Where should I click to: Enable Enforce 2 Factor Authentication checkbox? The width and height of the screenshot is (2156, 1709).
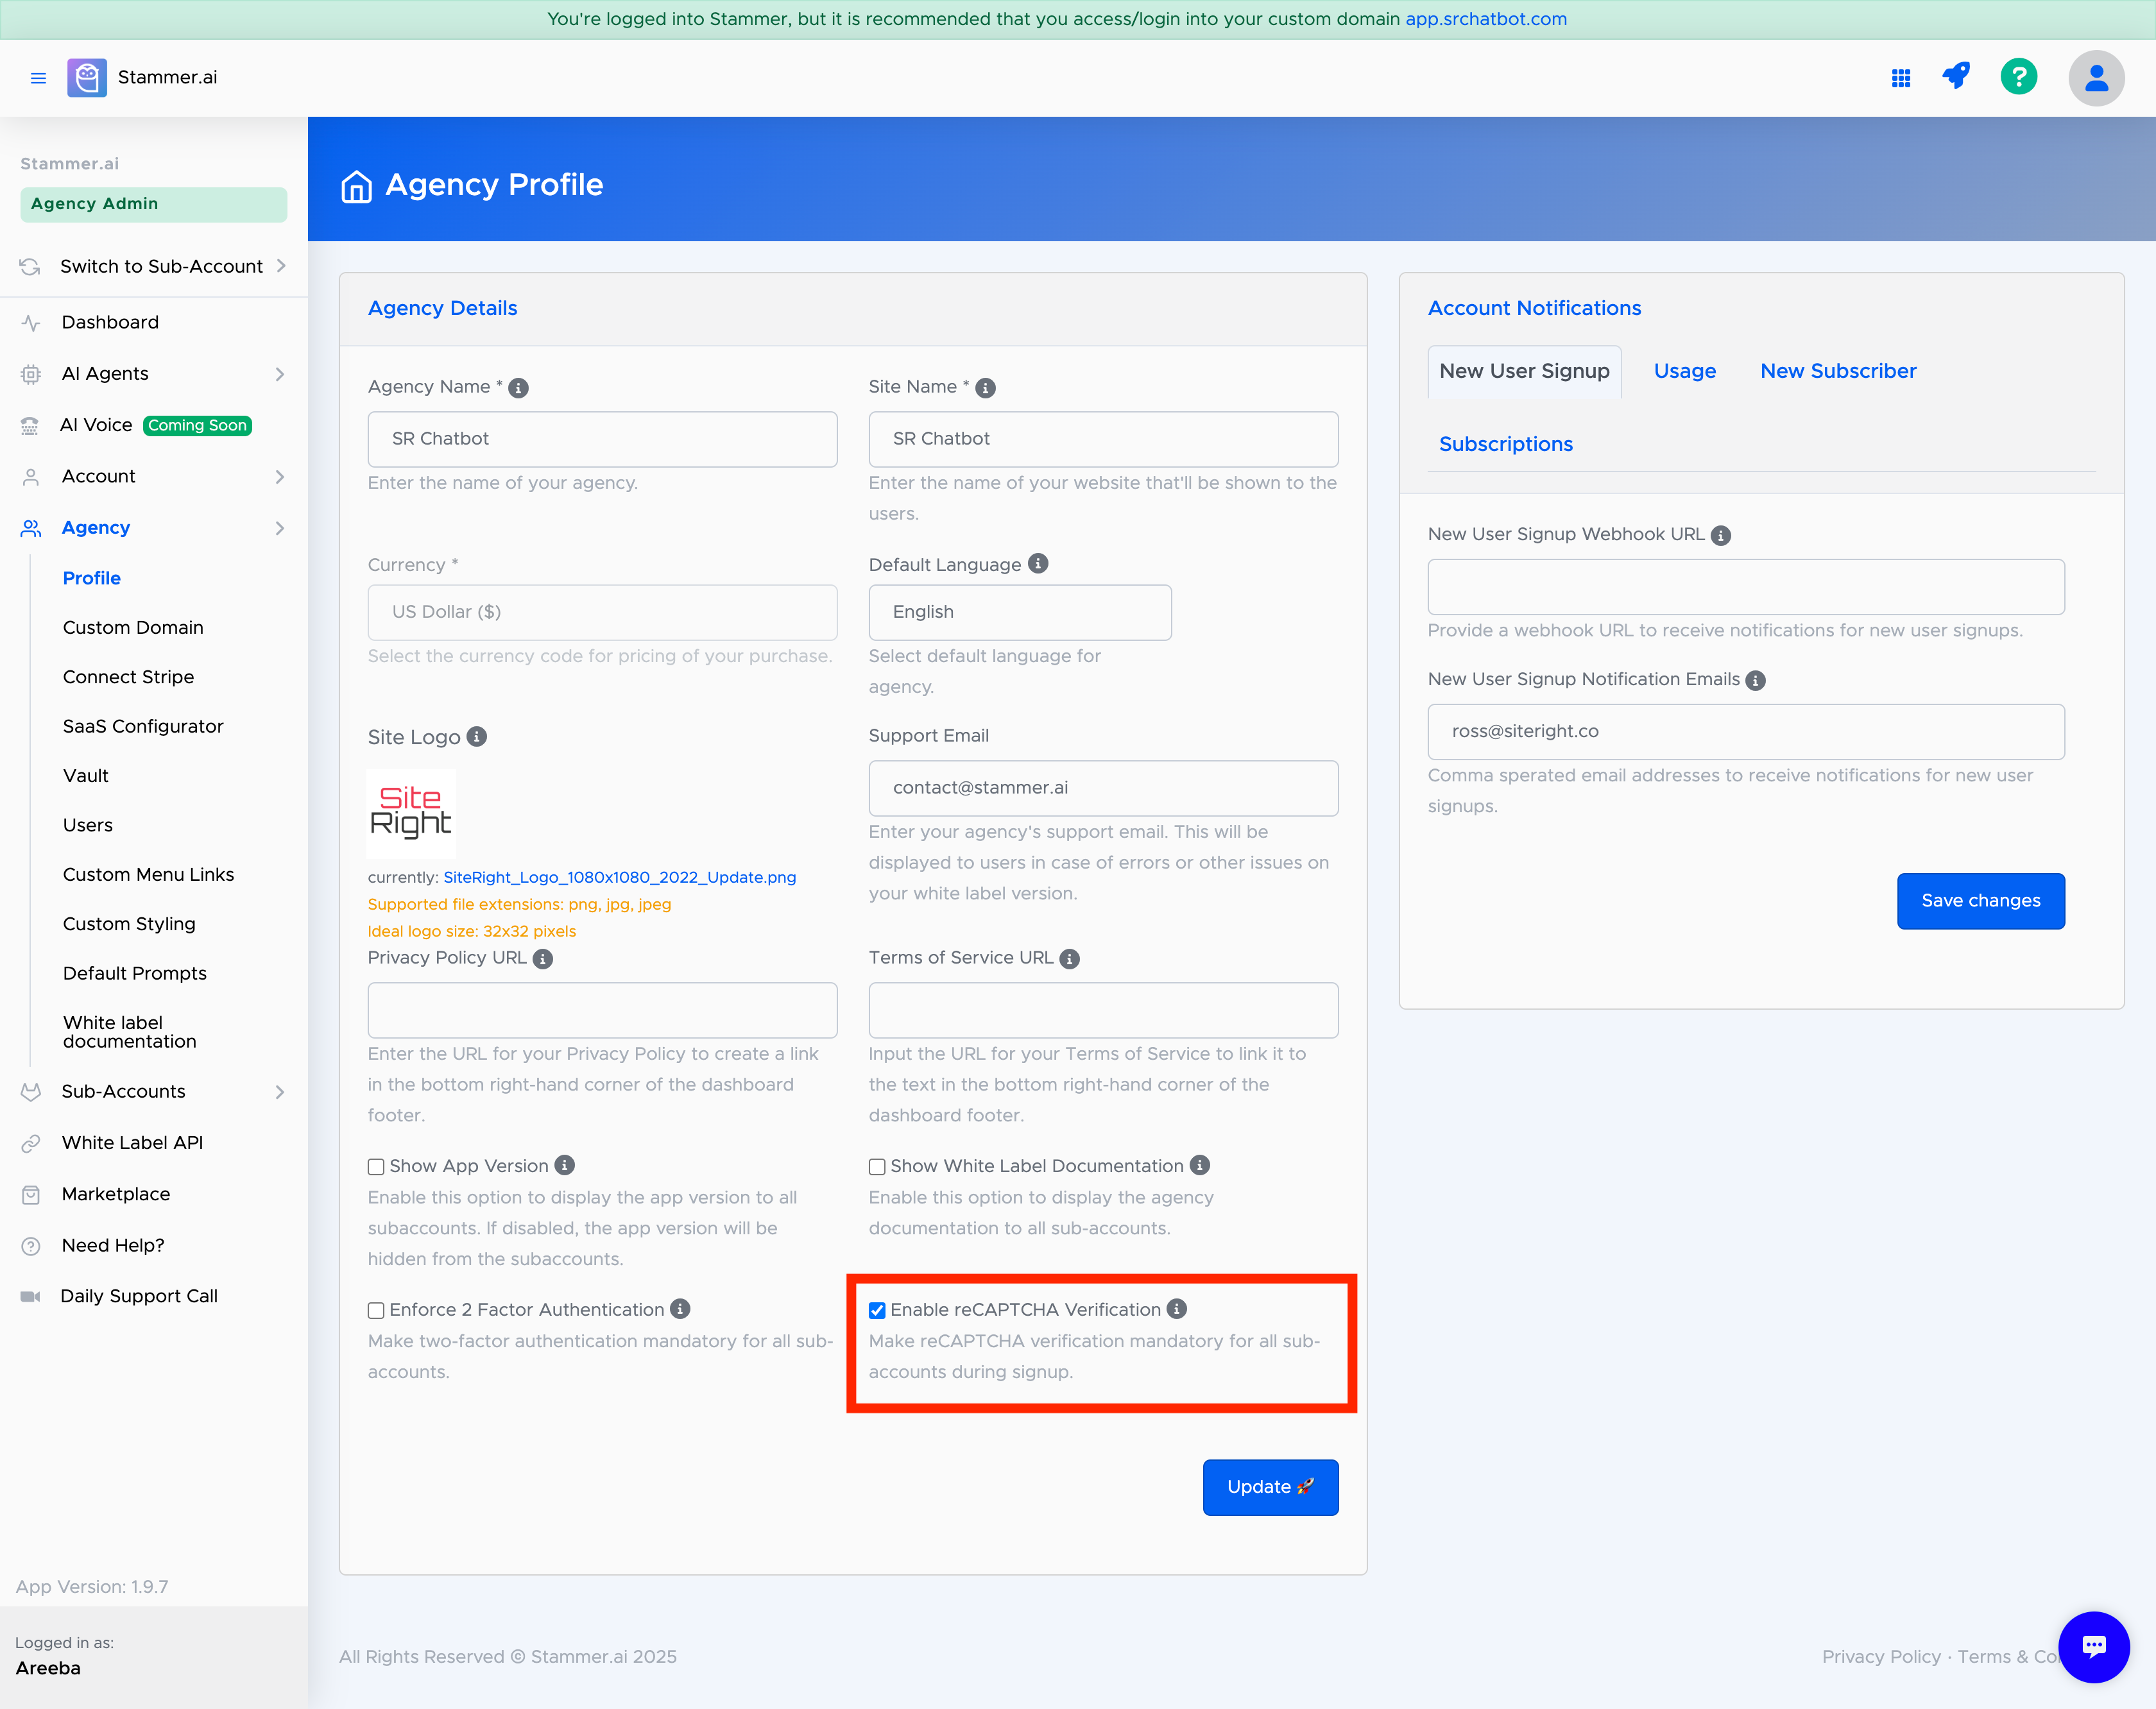coord(376,1310)
